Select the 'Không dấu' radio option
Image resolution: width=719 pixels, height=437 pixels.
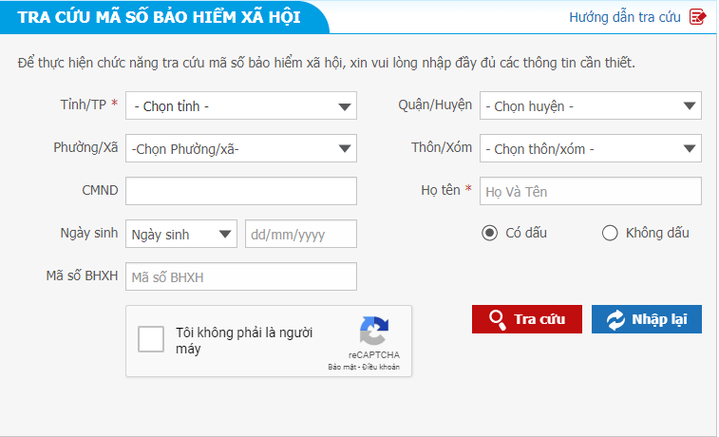[610, 233]
